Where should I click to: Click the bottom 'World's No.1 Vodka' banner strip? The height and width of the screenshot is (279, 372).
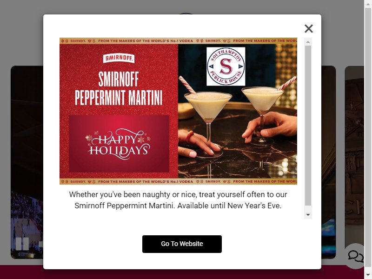(x=178, y=181)
